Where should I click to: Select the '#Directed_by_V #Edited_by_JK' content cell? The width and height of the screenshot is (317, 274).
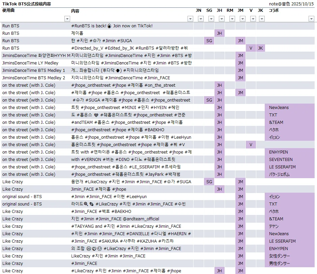[132, 48]
